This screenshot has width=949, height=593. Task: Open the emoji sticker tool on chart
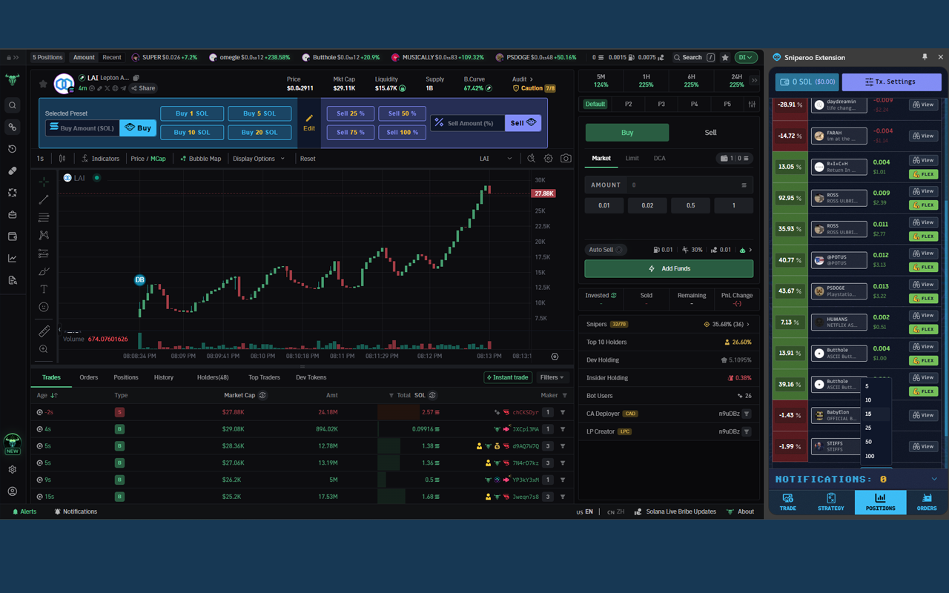[x=44, y=307]
